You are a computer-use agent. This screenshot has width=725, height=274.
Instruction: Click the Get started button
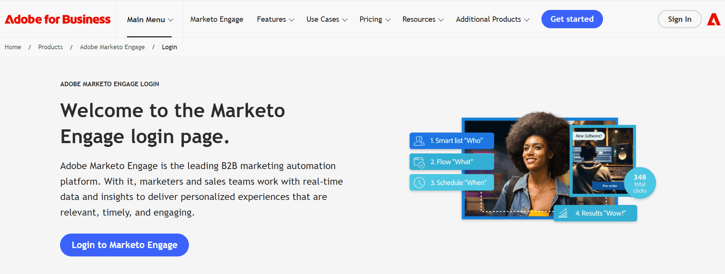572,19
